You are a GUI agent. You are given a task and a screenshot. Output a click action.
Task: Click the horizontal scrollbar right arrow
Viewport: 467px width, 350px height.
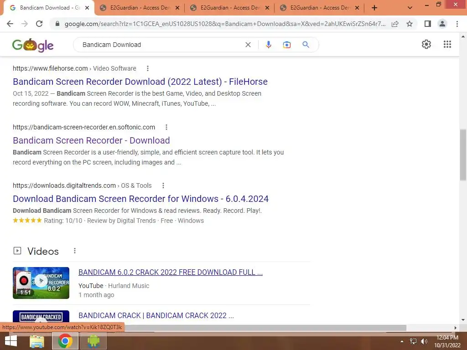(456, 328)
